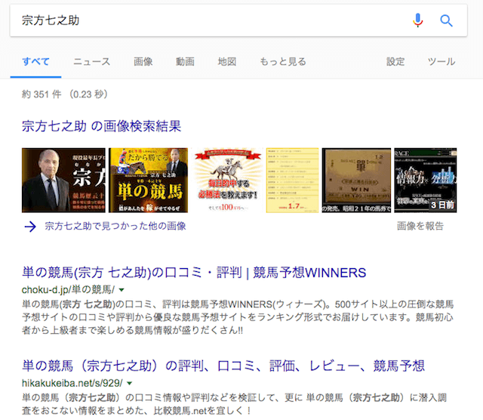The width and height of the screenshot is (483, 420).
Task: Open the 毎日的中する racehorse thumbnail
Action: click(x=227, y=180)
